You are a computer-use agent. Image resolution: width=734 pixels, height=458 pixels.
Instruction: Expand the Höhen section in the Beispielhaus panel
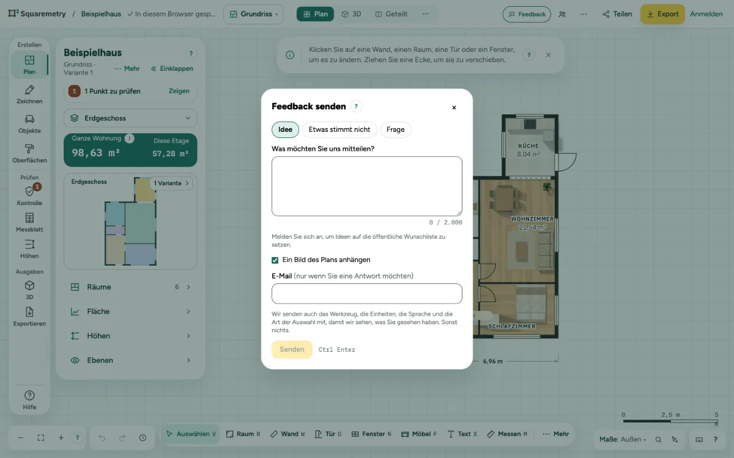[130, 336]
